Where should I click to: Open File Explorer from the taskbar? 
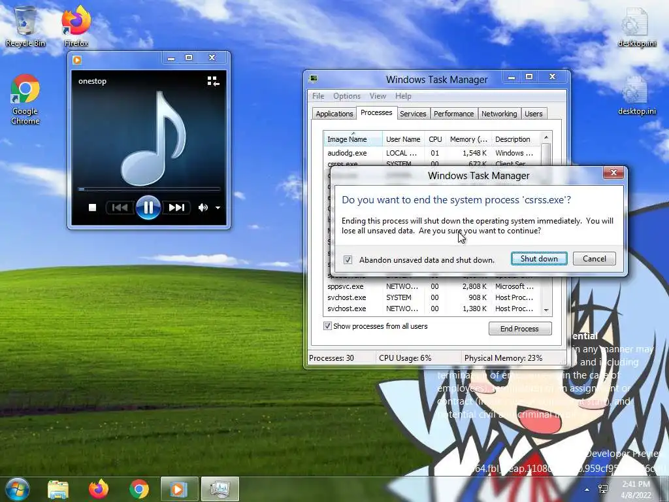[x=58, y=490]
